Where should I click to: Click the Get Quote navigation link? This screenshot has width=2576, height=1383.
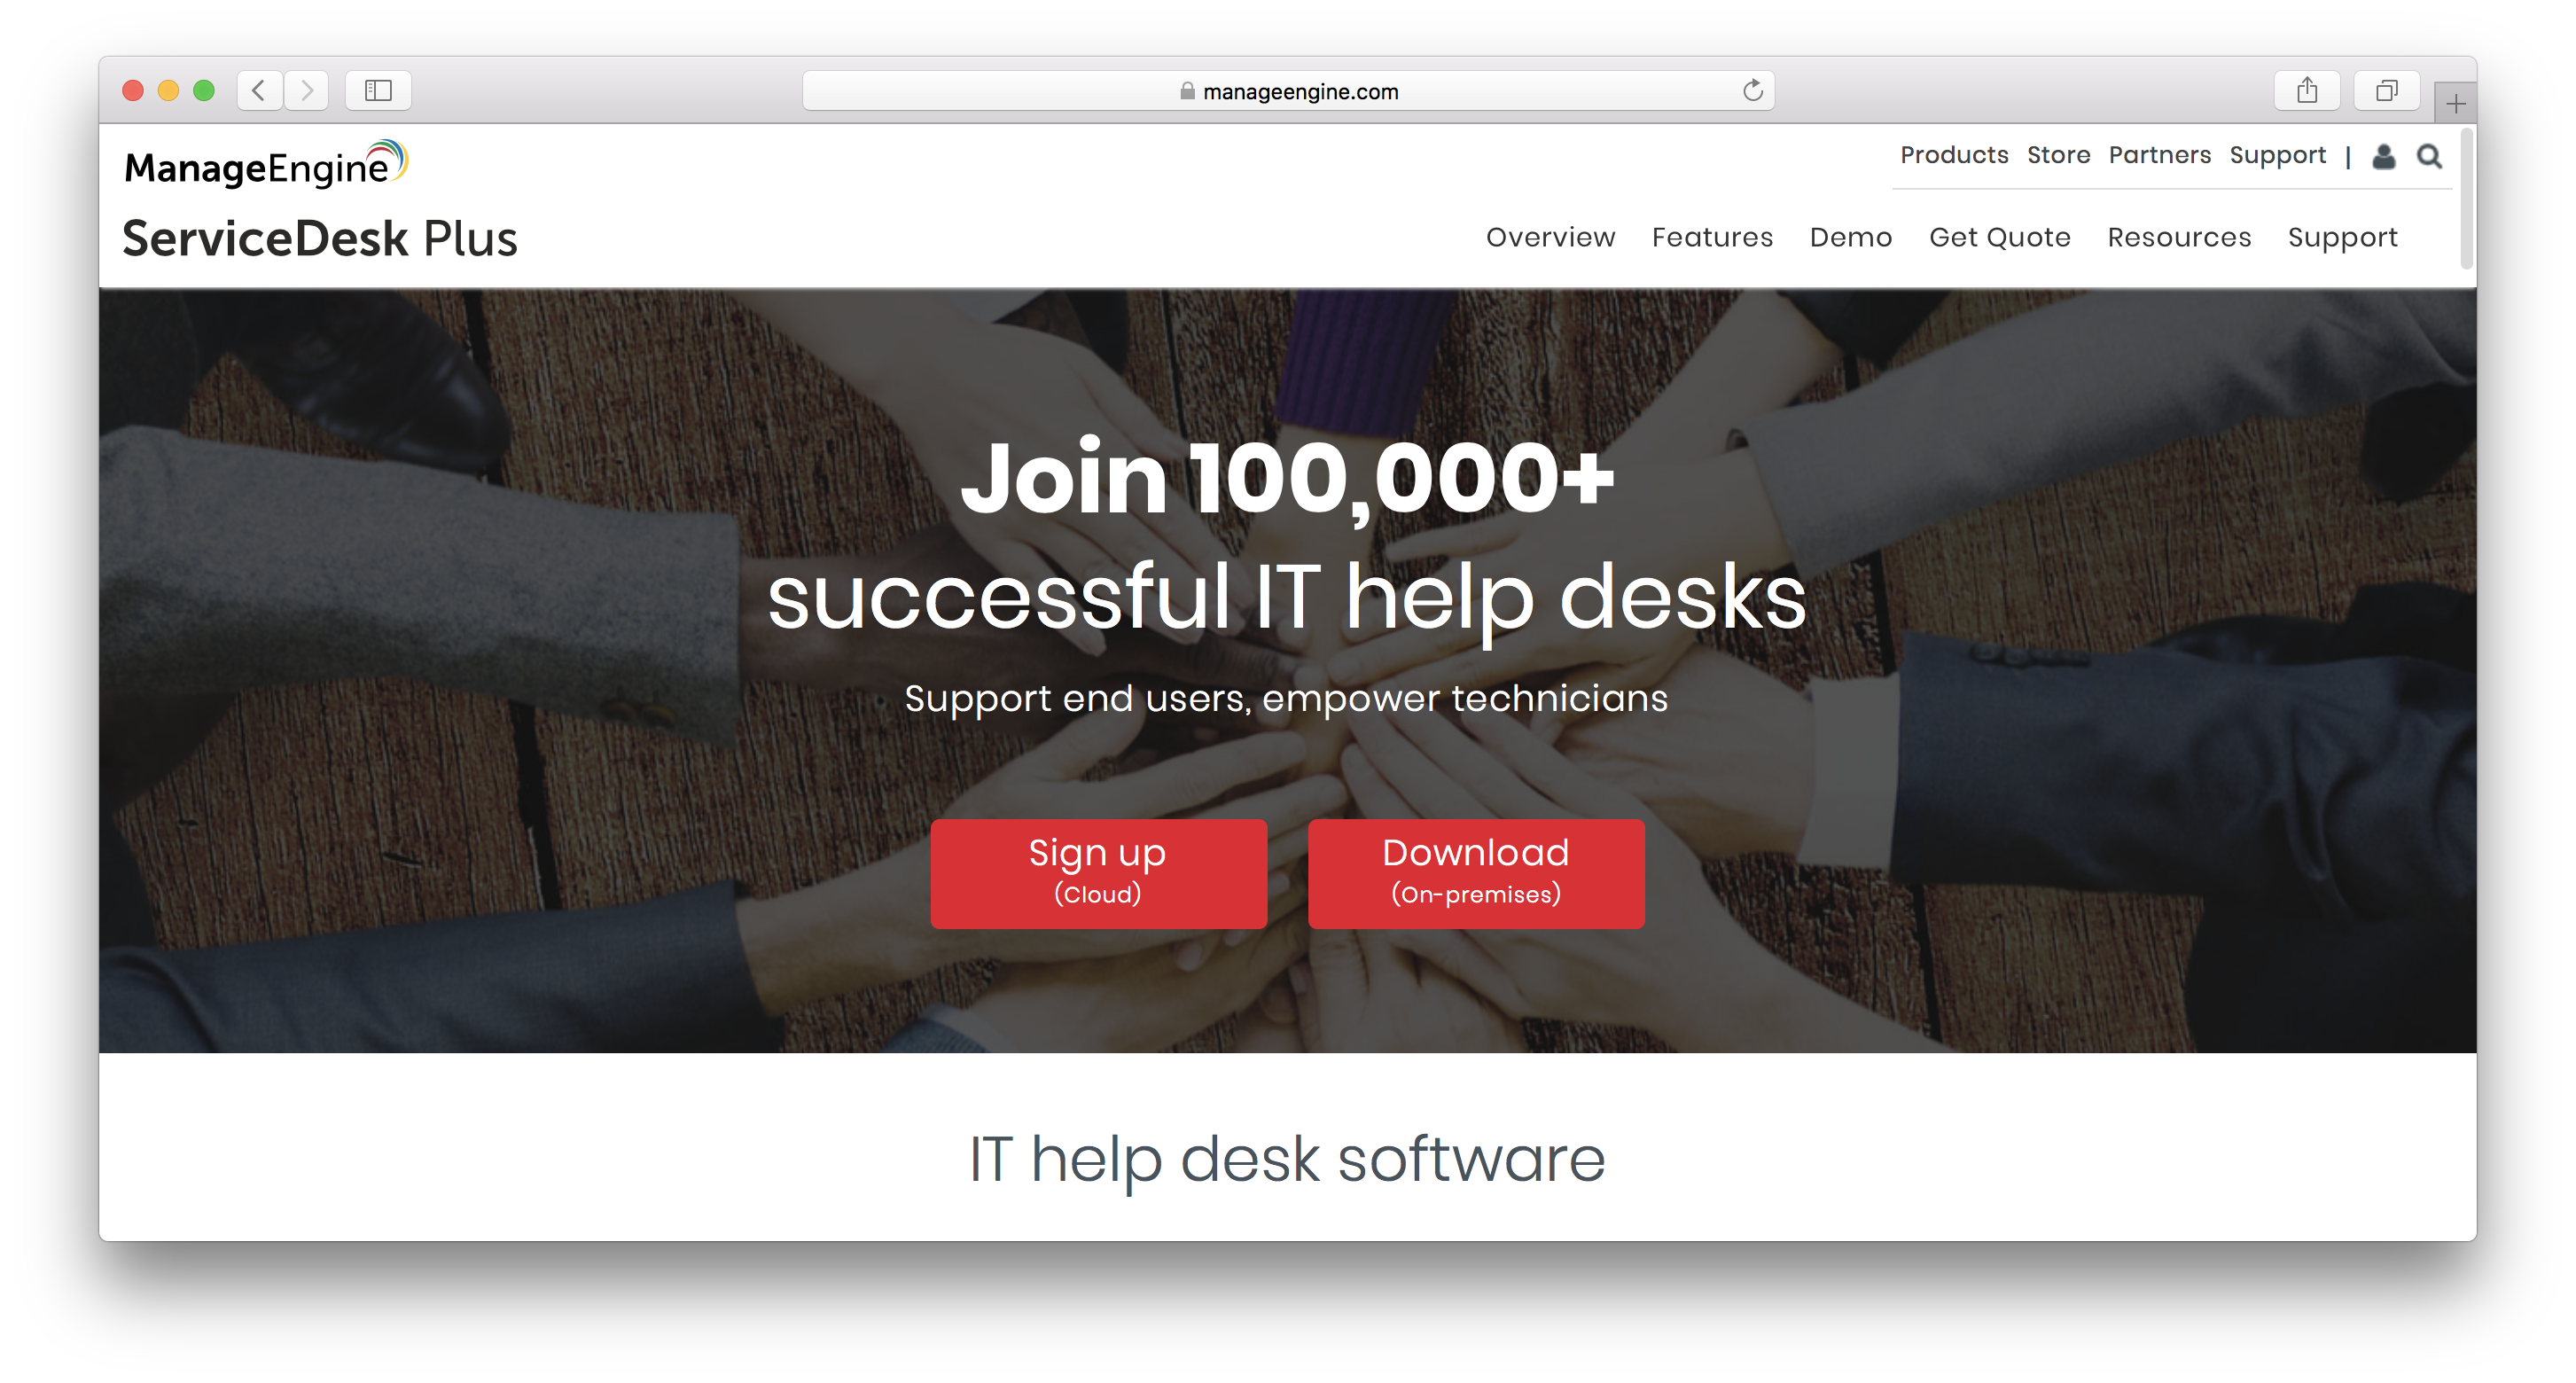[x=2000, y=237]
